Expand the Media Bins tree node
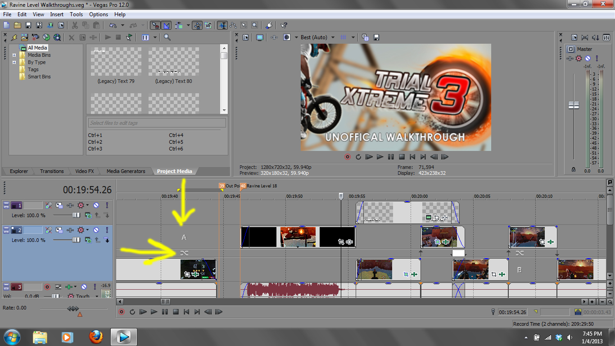Image resolution: width=615 pixels, height=346 pixels. [x=14, y=55]
